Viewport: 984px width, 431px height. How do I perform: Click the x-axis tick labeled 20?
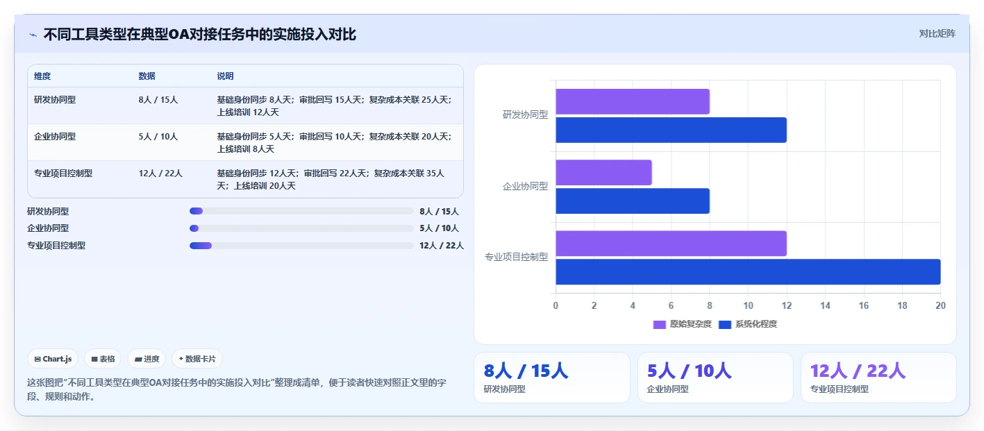(940, 306)
